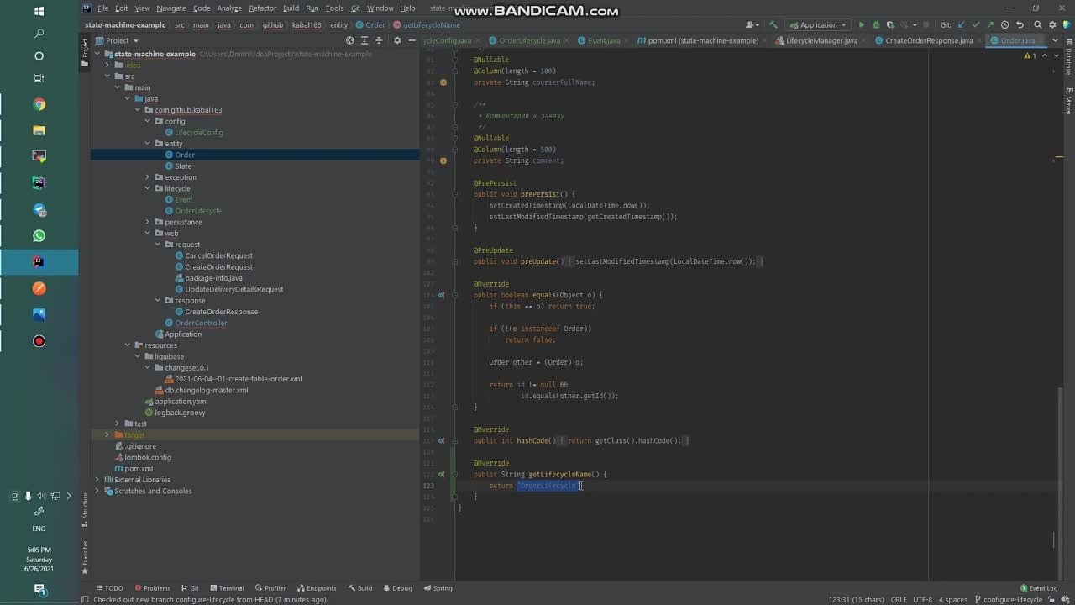1075x605 pixels.
Task: Run the Application configuration
Action: pos(861,25)
